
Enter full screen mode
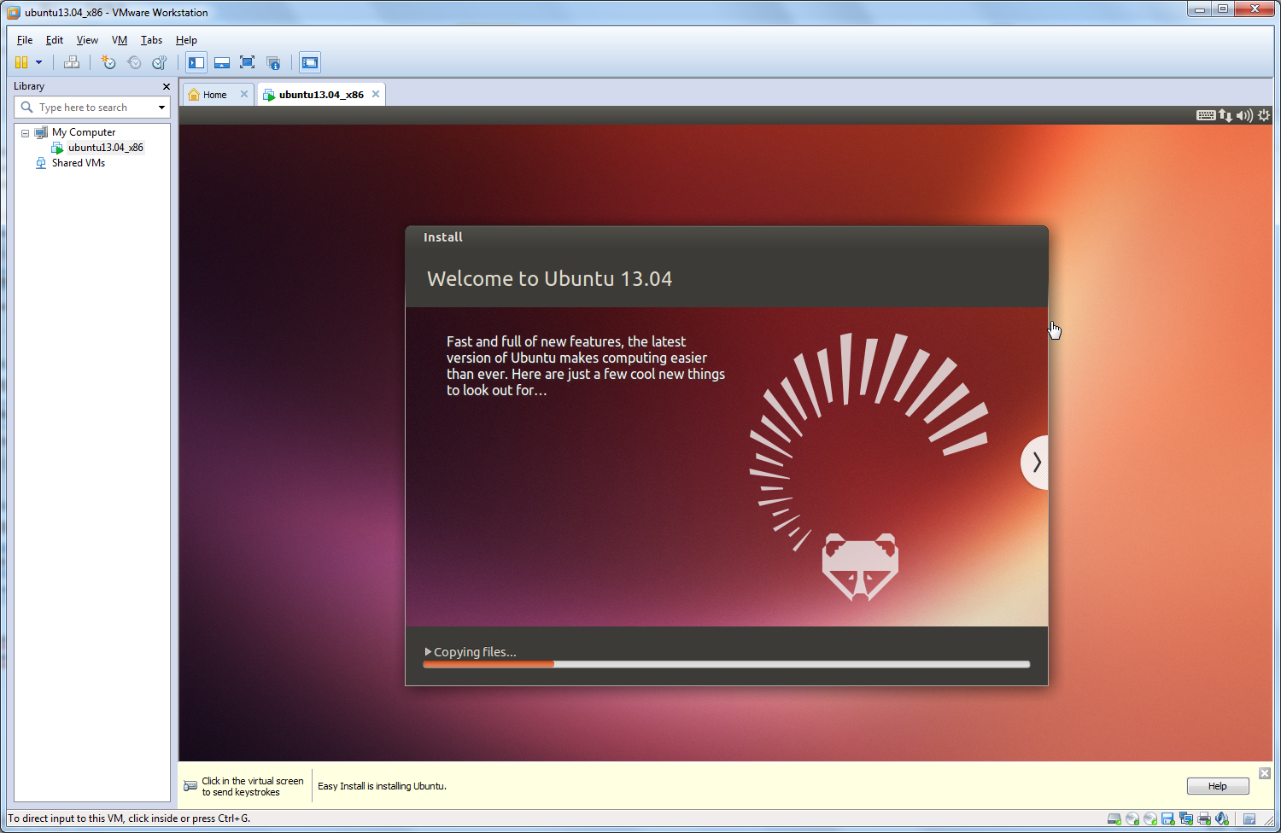click(x=248, y=62)
